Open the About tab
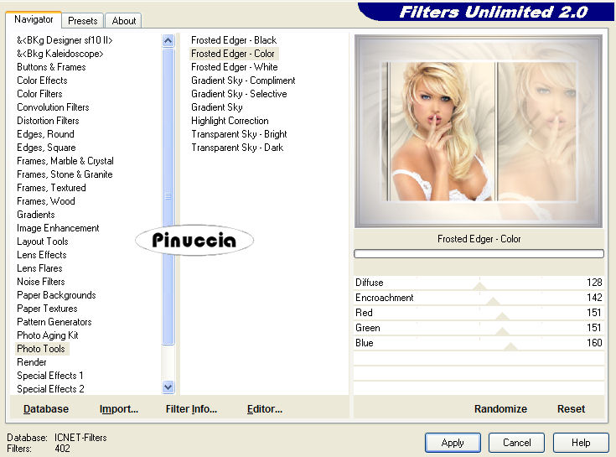Viewport: 616px width, 457px height. [123, 21]
